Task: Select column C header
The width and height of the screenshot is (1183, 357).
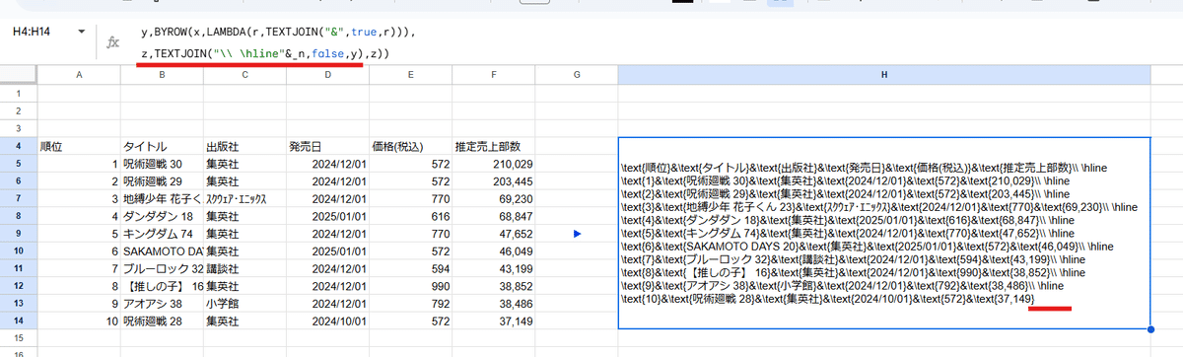Action: [x=244, y=74]
